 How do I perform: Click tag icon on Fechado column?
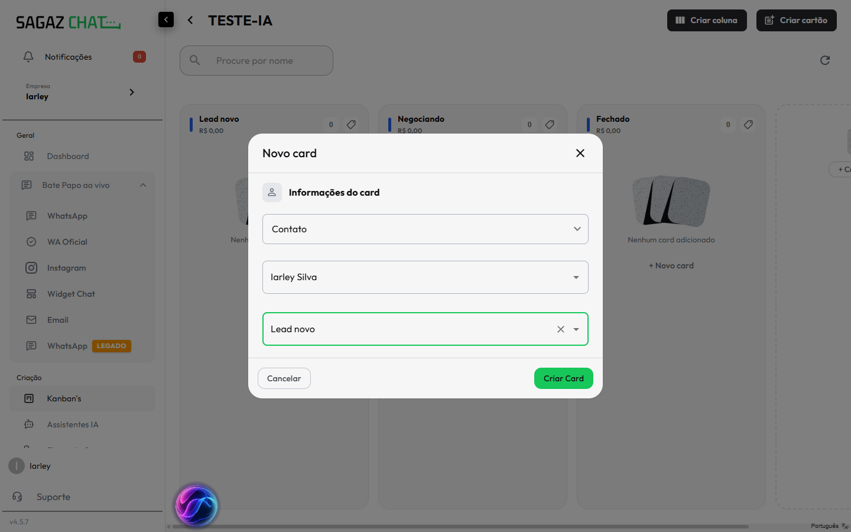[x=748, y=125]
